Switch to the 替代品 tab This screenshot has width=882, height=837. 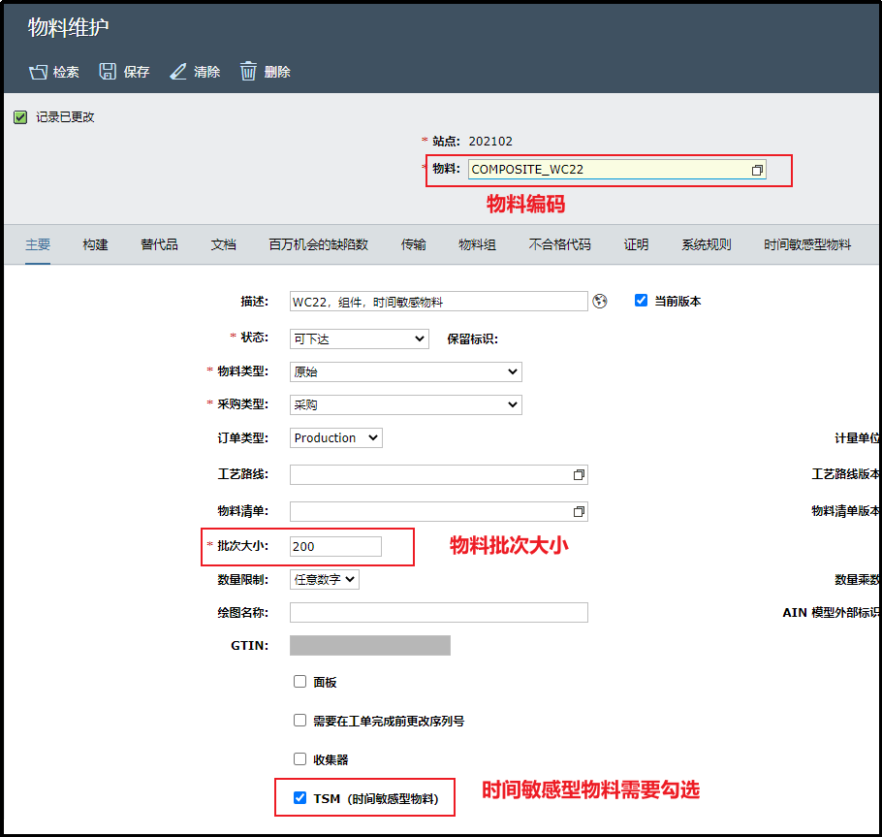pyautogui.click(x=159, y=244)
